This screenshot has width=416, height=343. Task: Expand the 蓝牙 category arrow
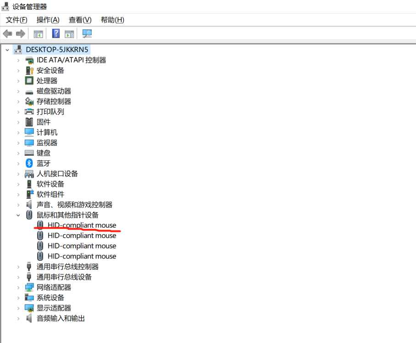[x=18, y=163]
